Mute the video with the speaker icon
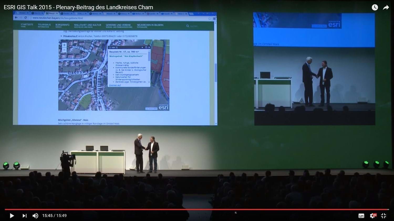The height and width of the screenshot is (221, 394). click(x=35, y=216)
